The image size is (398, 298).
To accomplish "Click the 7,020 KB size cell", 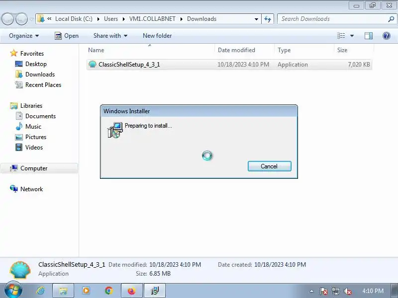I will point(359,65).
